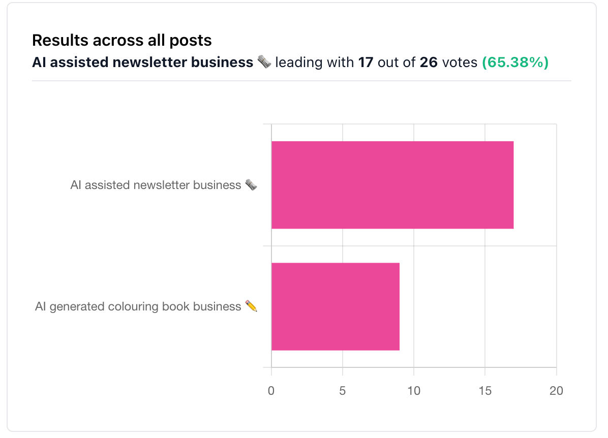Click the 10 tick on the x-axis

pyautogui.click(x=414, y=391)
